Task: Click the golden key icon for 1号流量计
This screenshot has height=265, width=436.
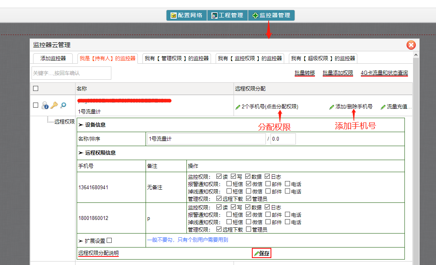Action: tap(54, 105)
